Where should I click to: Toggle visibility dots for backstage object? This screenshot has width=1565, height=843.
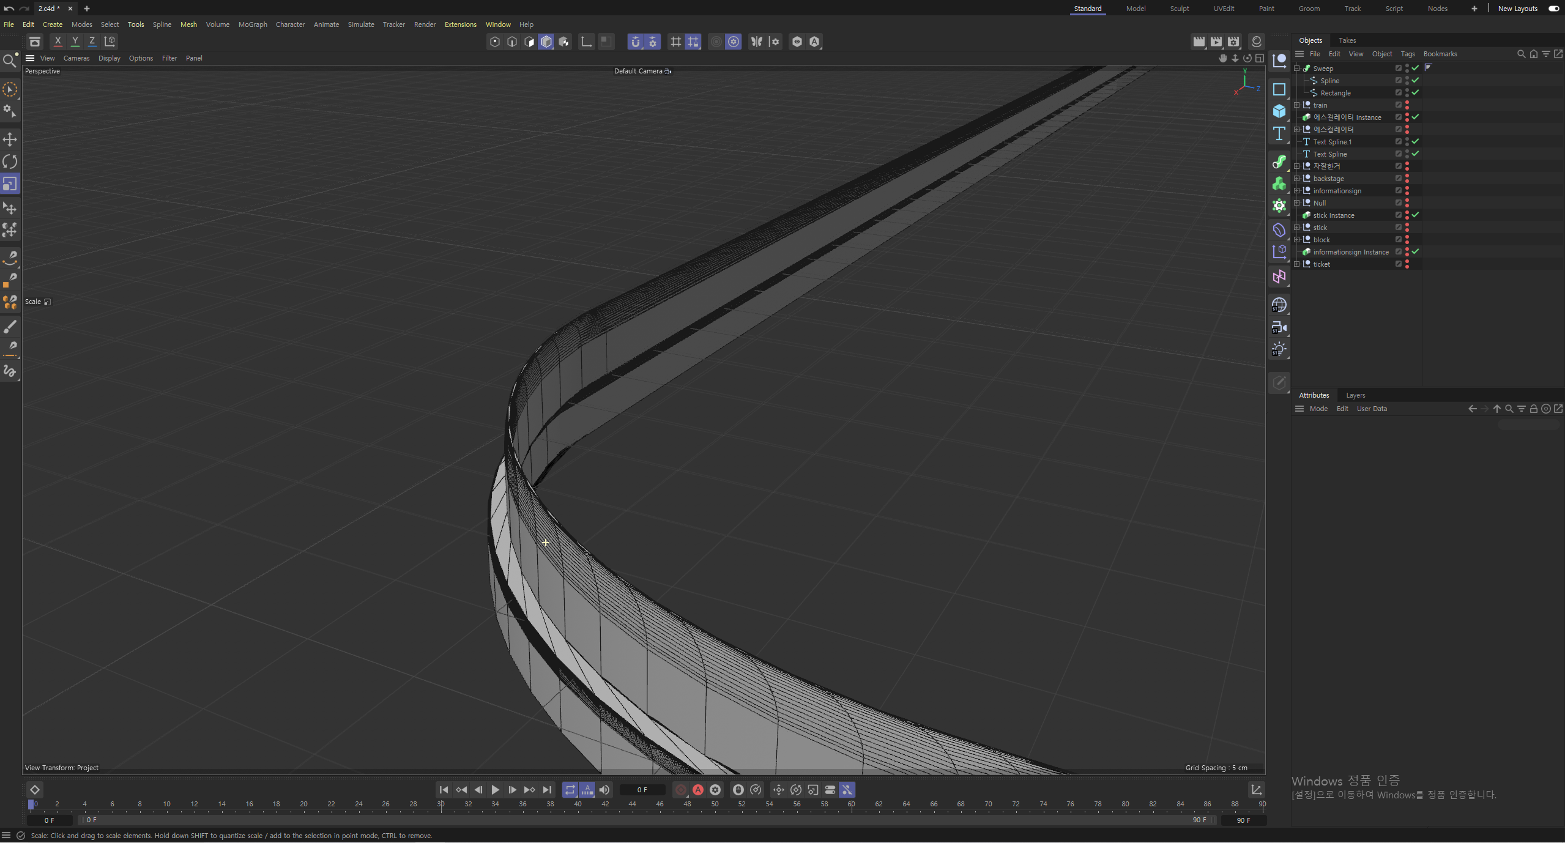pyautogui.click(x=1407, y=178)
